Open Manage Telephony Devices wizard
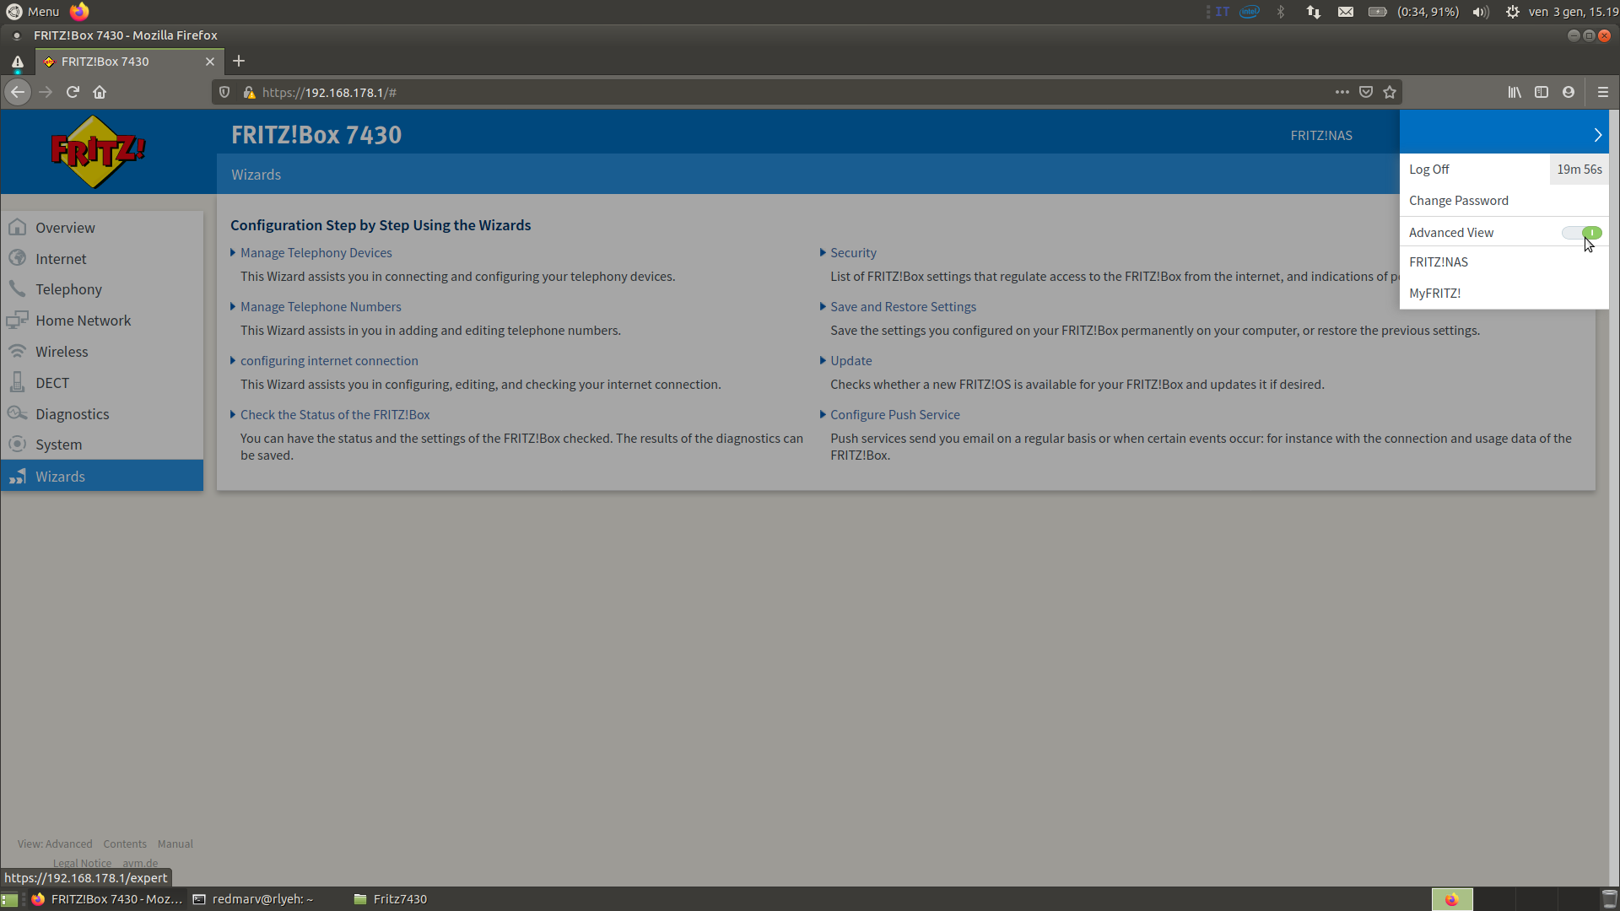 pyautogui.click(x=316, y=253)
